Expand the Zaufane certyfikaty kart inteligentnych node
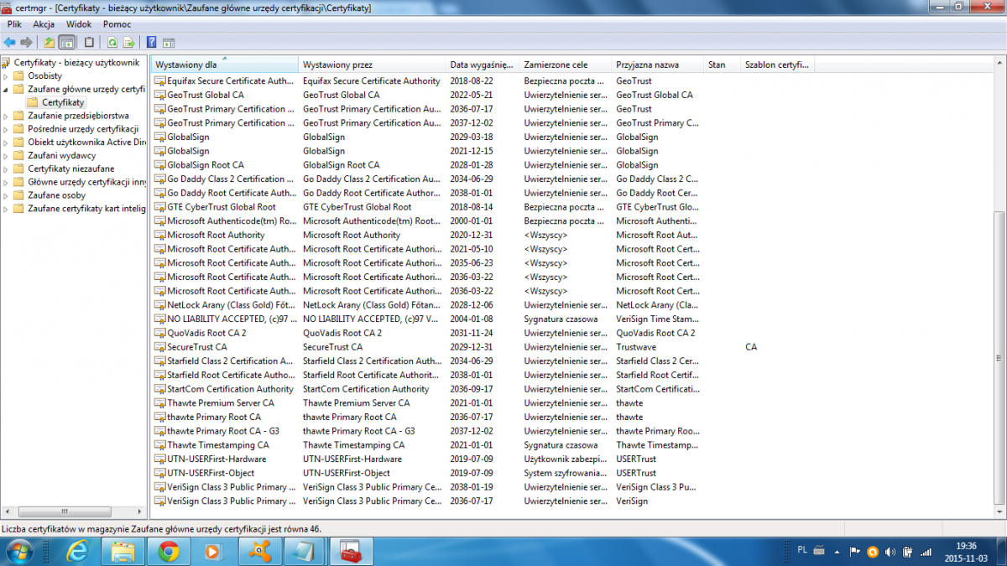1007x566 pixels. [x=7, y=209]
